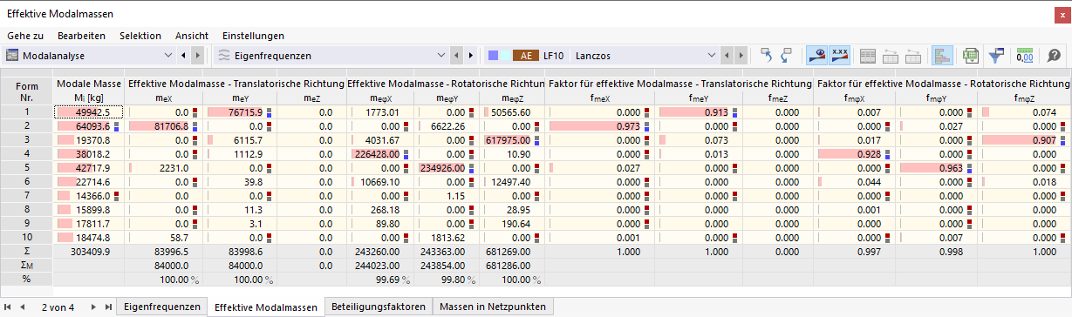This screenshot has width=1072, height=317.
Task: Open the Bearbeiten menu
Action: (x=82, y=36)
